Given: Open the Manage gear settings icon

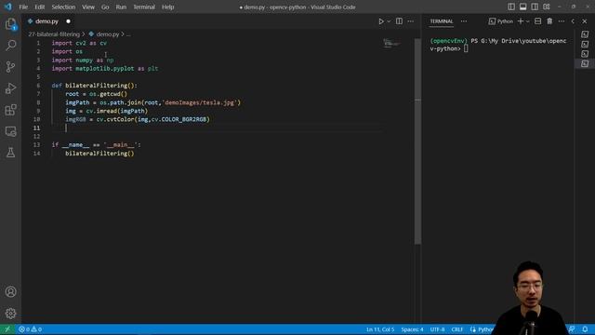Looking at the screenshot, I should 10,314.
